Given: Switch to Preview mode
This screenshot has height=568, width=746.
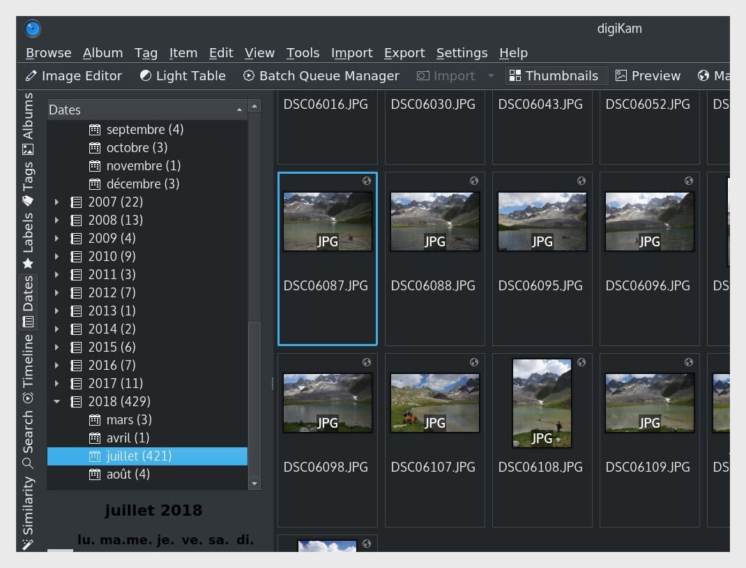Looking at the screenshot, I should click(648, 75).
